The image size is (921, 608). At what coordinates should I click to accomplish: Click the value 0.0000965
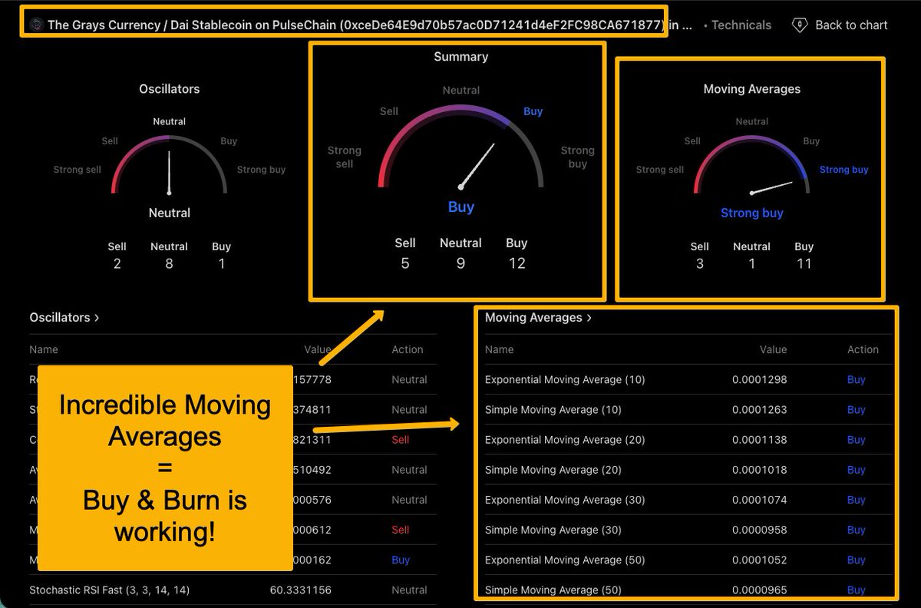[759, 590]
